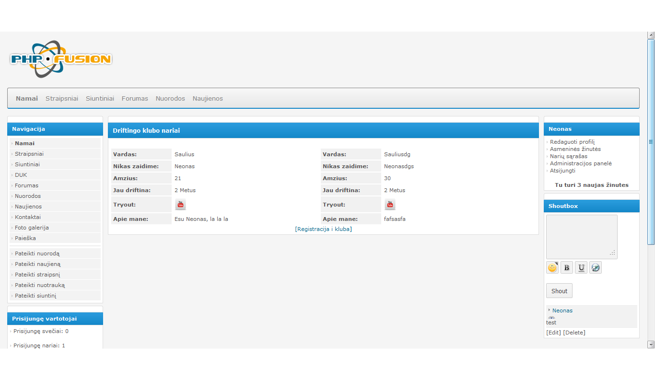Image resolution: width=655 pixels, height=368 pixels.
Task: Open DUK in the sidebar
Action: [x=55, y=175]
